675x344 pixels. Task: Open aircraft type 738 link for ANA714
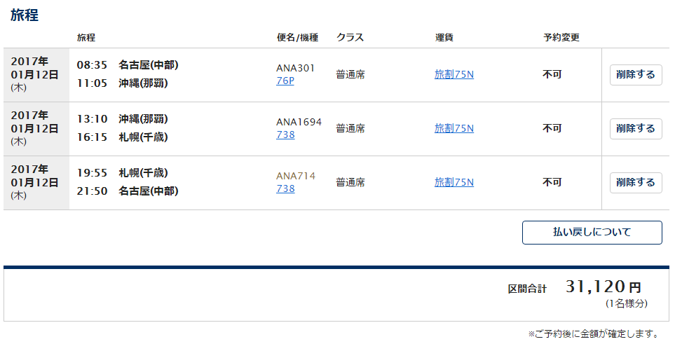click(x=285, y=188)
